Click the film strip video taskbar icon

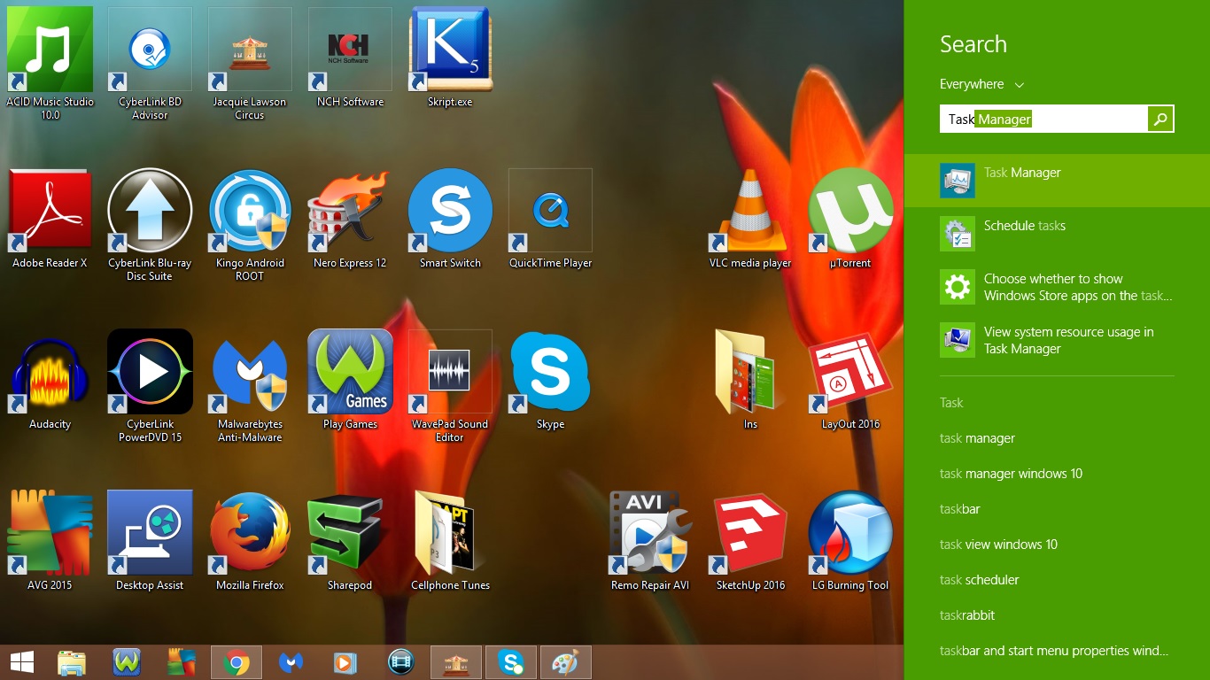click(x=401, y=662)
